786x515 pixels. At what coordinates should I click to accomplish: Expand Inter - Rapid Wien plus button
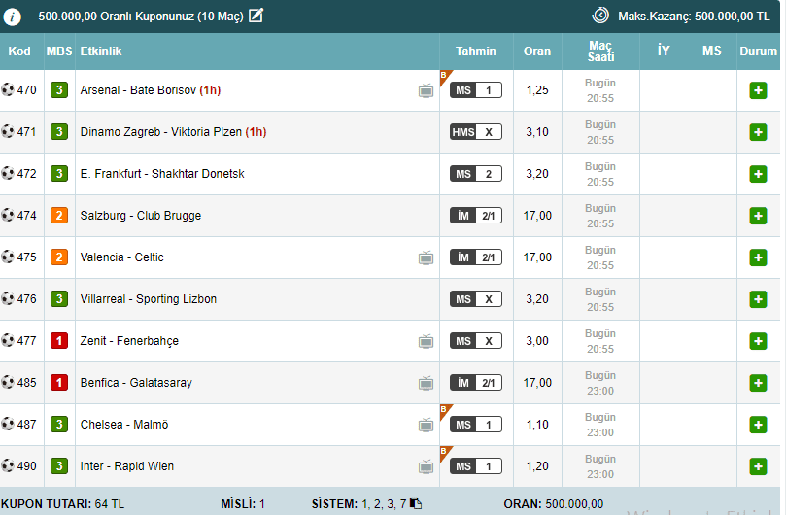pos(758,466)
